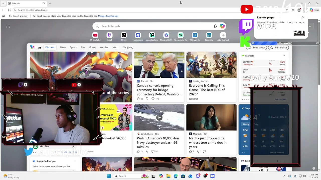Open comments on the Navy destroyer article

(x=154, y=151)
